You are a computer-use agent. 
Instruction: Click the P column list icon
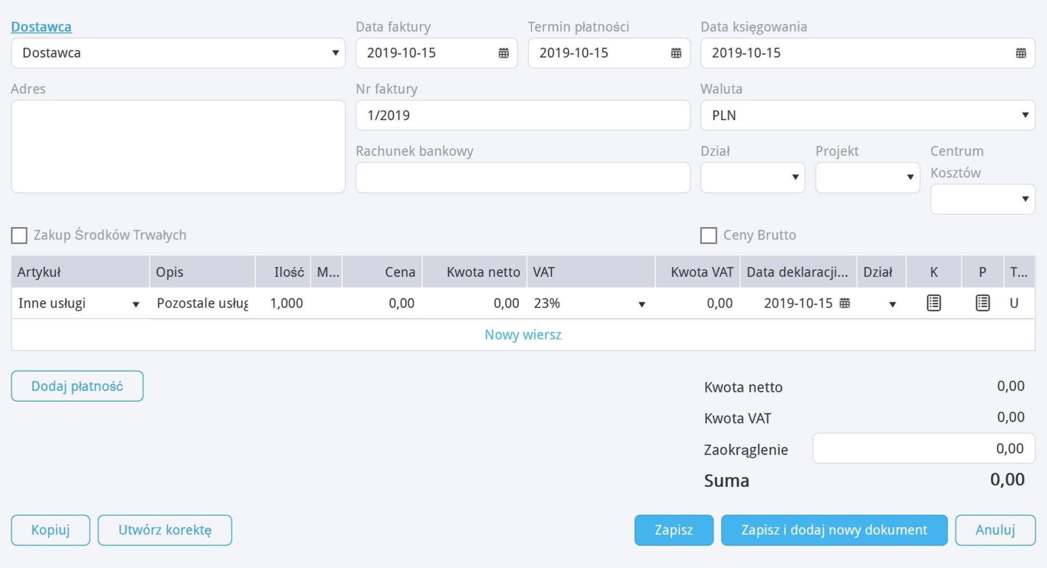tap(982, 303)
